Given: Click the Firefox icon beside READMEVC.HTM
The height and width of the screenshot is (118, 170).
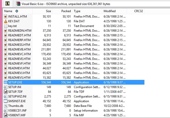Looking at the screenshot, I should point(5,54).
